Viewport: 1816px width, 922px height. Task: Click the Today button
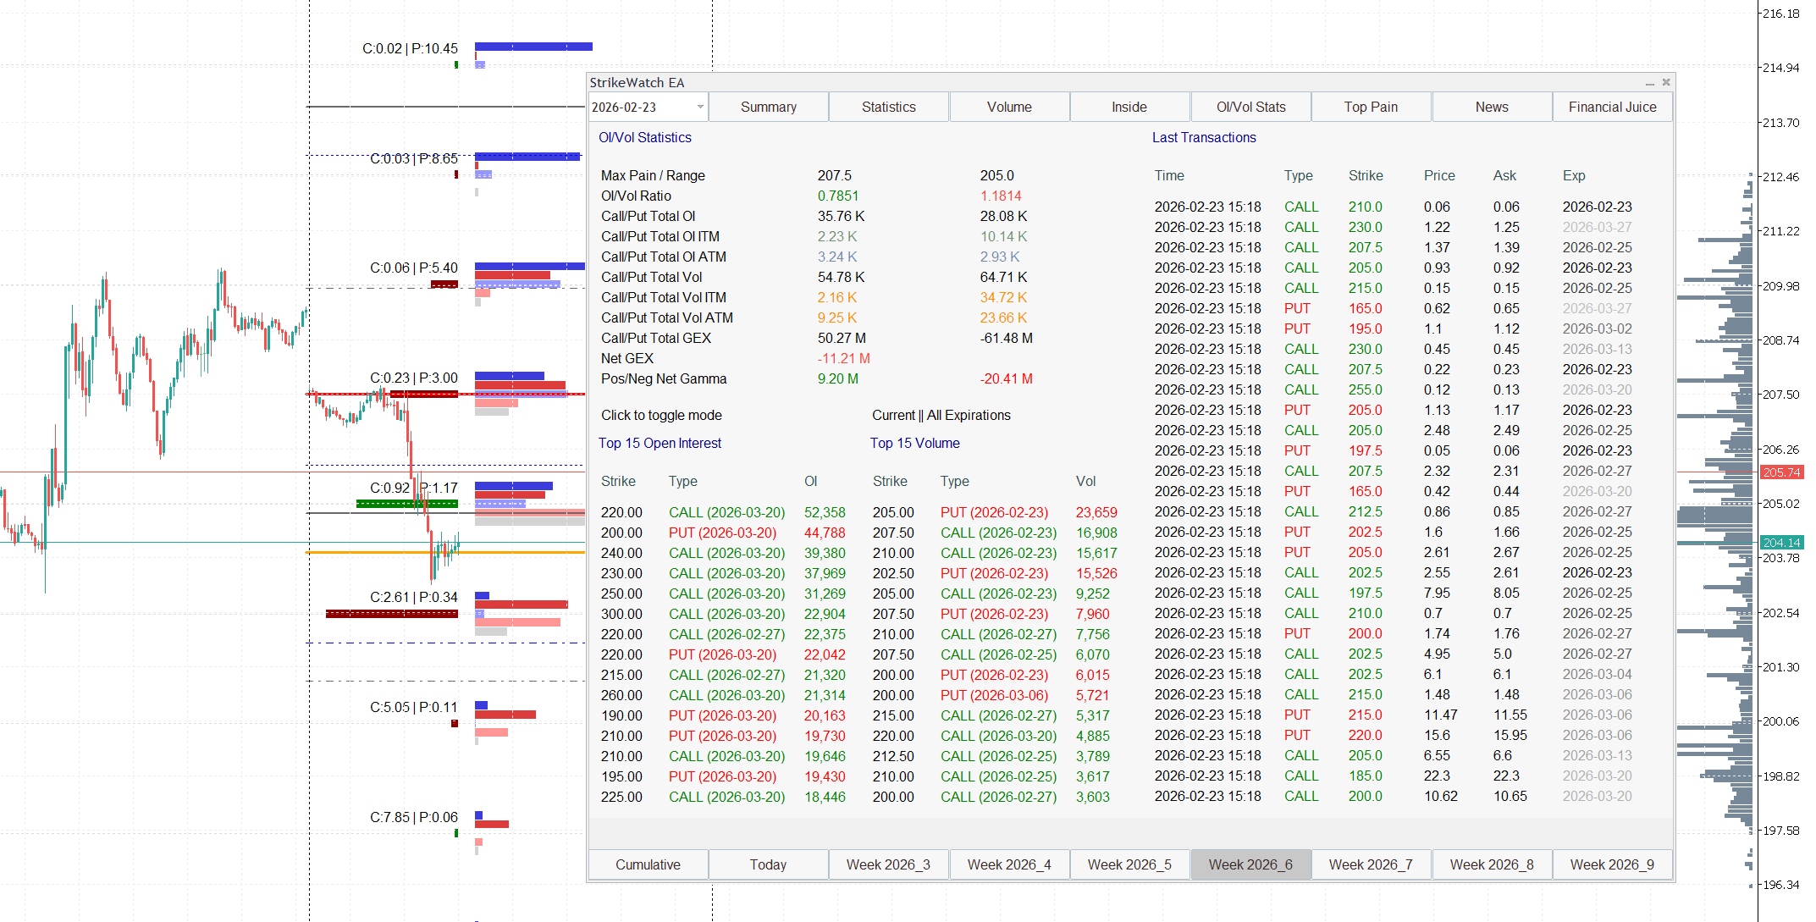[768, 864]
